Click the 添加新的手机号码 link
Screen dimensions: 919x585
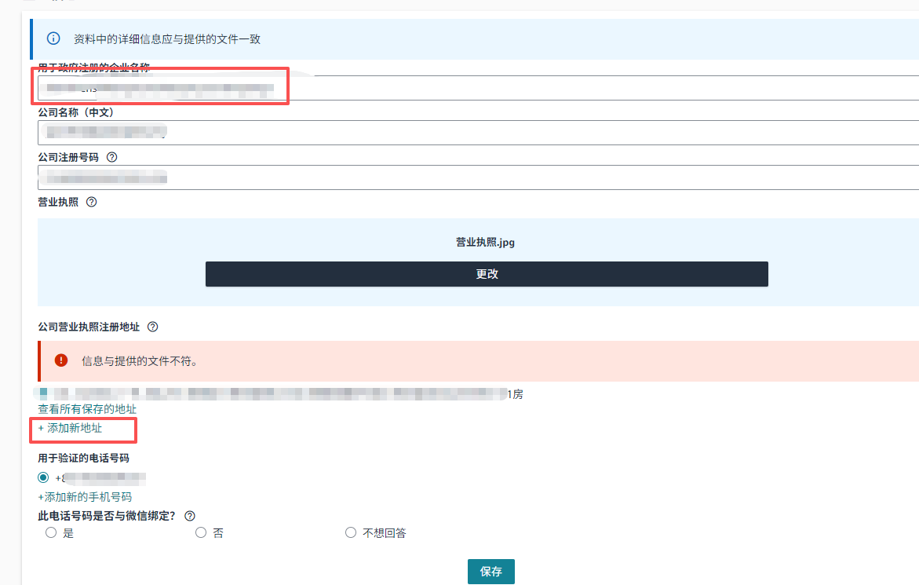click(85, 497)
